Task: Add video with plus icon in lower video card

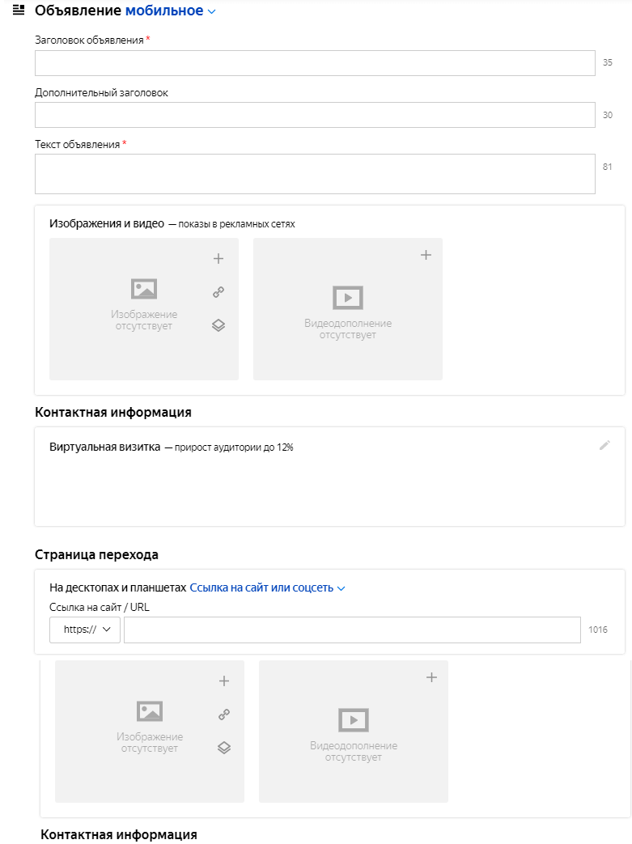Action: [x=432, y=677]
